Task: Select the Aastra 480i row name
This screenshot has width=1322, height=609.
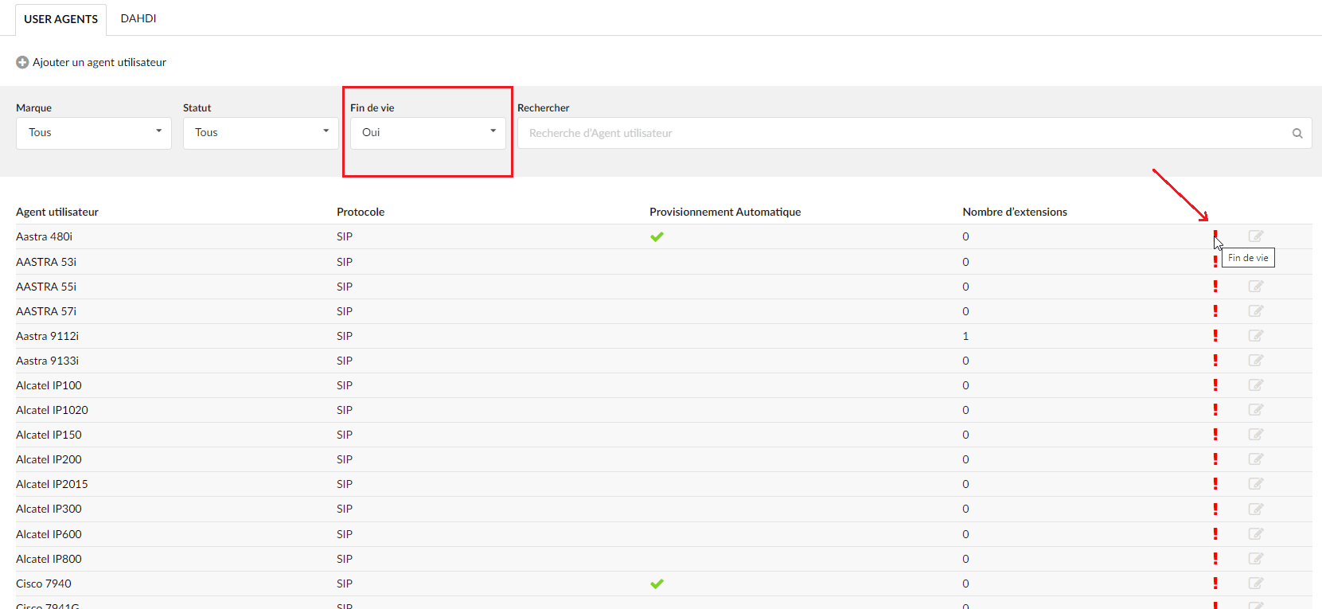Action: coord(45,236)
